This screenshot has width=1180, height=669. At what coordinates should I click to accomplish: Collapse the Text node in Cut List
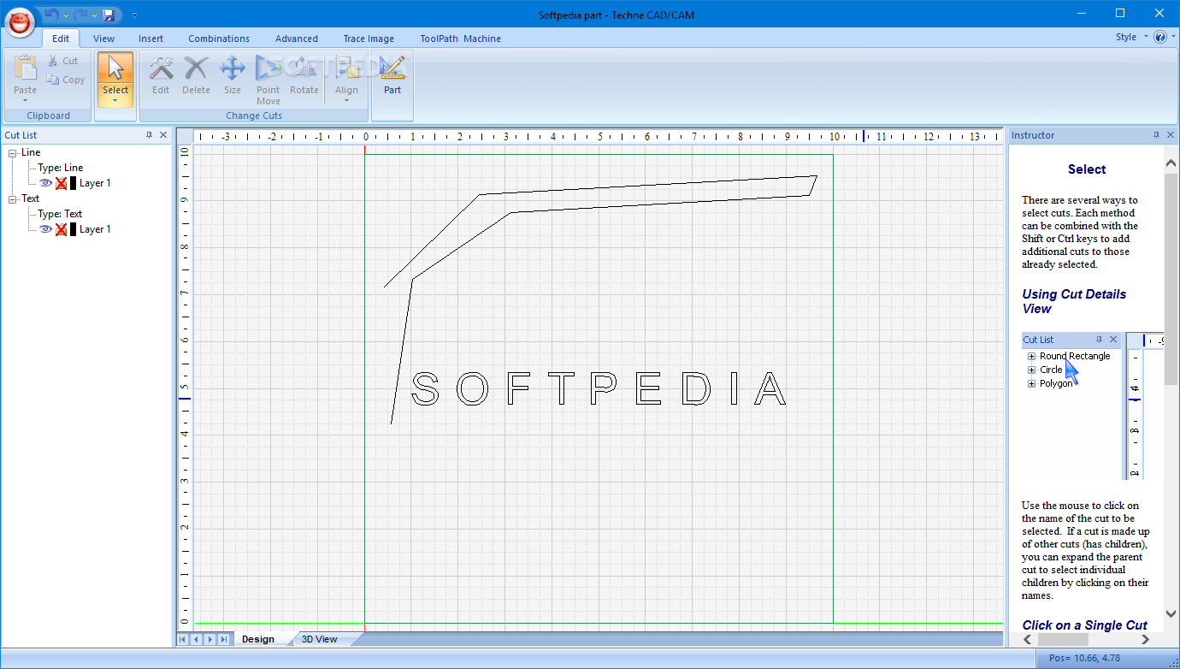coord(13,199)
